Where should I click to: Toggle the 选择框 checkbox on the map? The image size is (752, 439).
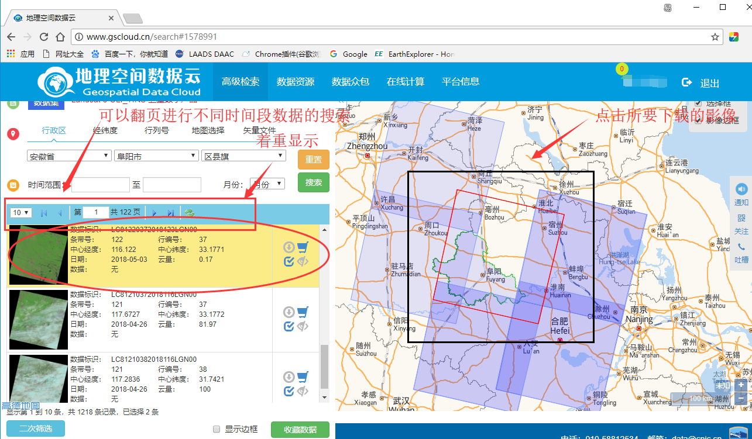(698, 103)
